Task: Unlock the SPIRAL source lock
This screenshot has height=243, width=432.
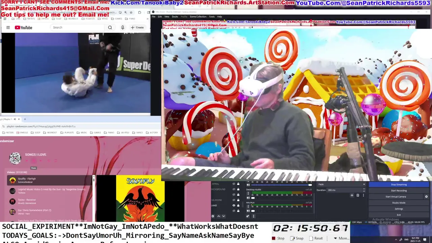Action: pos(238,184)
